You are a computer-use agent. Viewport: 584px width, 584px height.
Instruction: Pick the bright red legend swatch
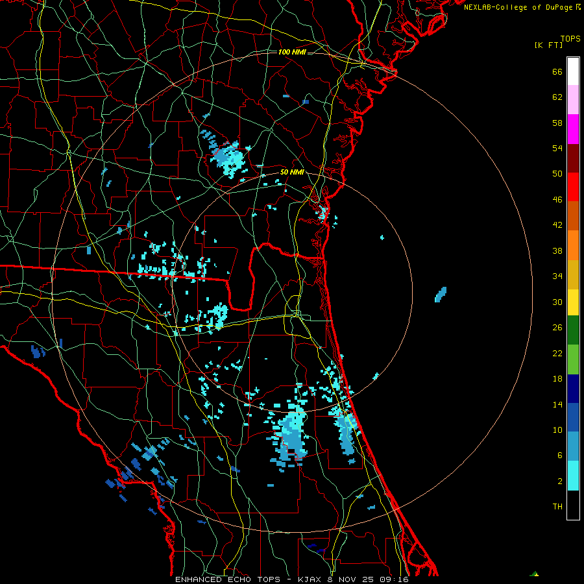573,187
